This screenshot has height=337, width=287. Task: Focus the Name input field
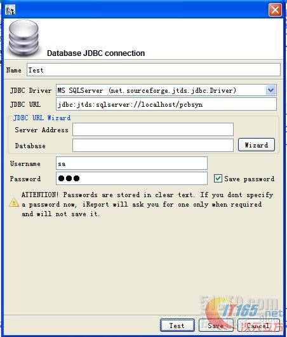tap(154, 70)
